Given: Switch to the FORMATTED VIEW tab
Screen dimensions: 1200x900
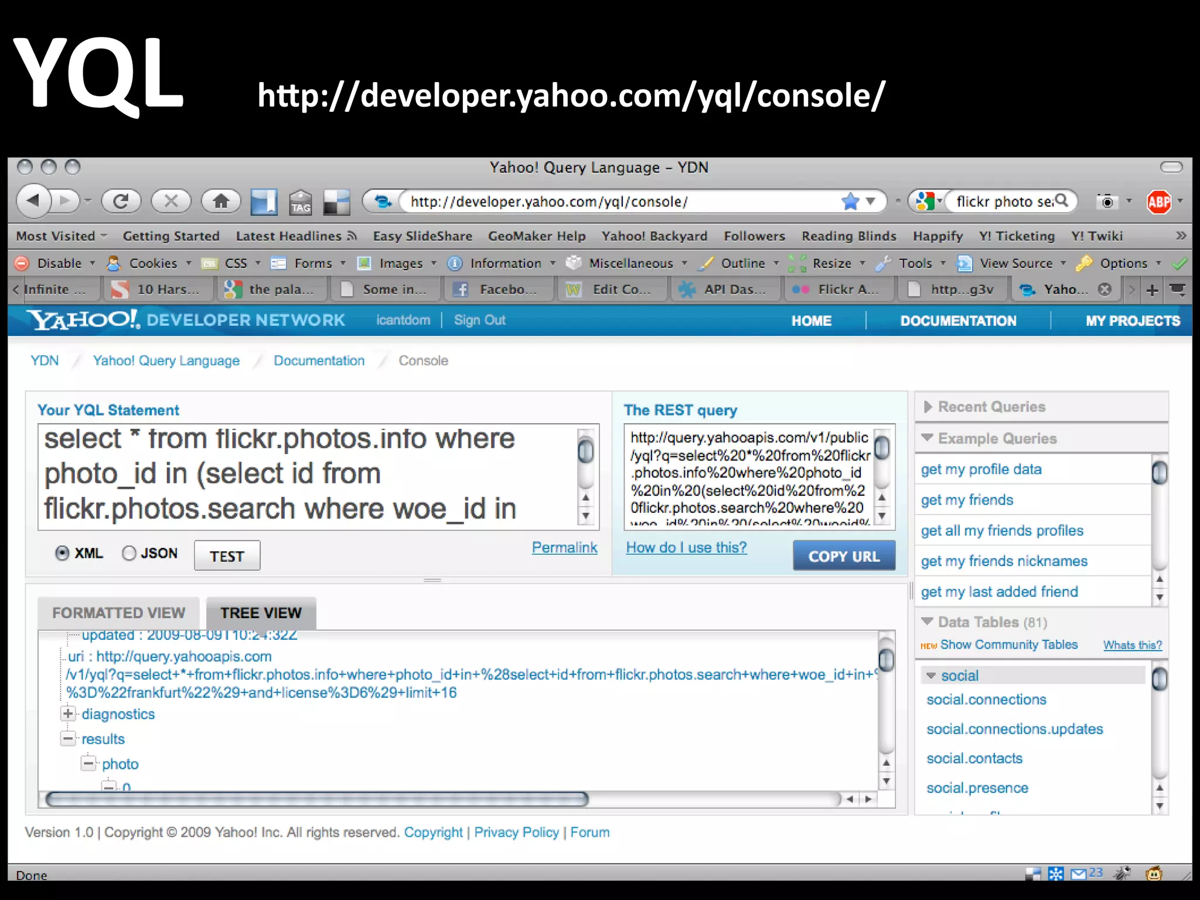Looking at the screenshot, I should click(x=118, y=613).
